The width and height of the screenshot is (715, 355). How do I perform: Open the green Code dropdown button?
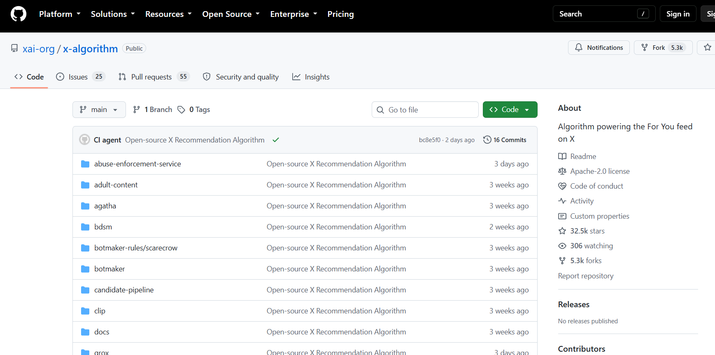[x=510, y=110]
